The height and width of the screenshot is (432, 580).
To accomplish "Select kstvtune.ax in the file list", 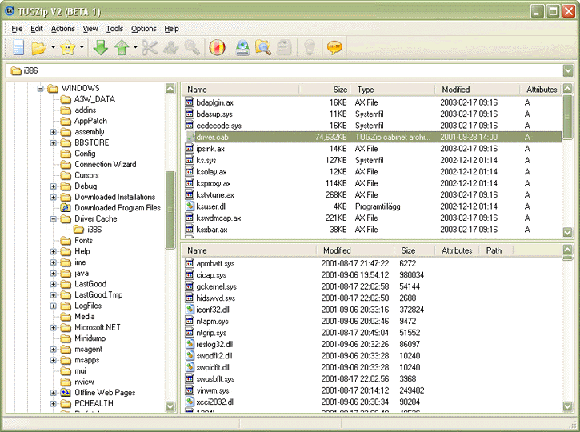I will 215,195.
